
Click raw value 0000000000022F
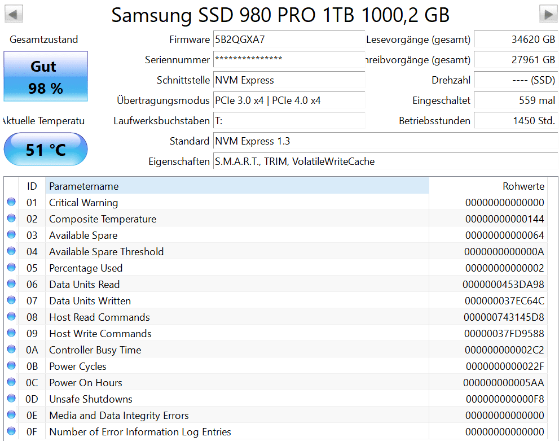[x=505, y=367]
